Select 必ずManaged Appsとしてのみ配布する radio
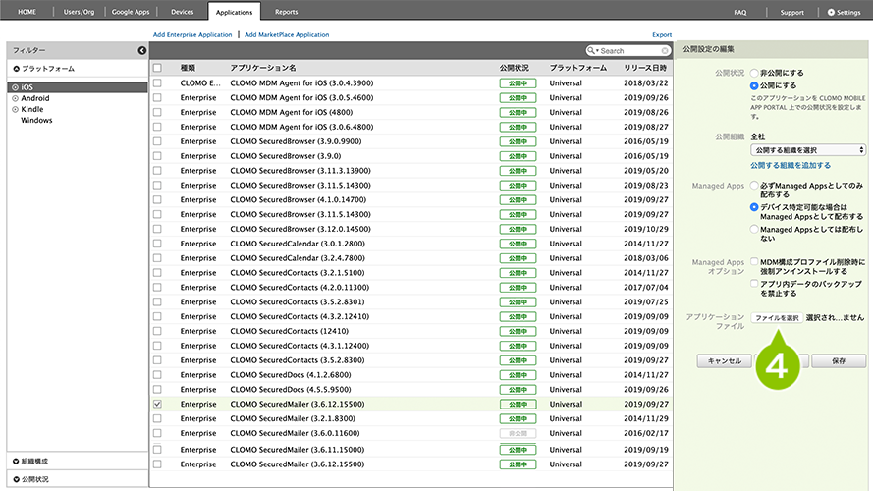This screenshot has height=491, width=873. click(x=754, y=186)
